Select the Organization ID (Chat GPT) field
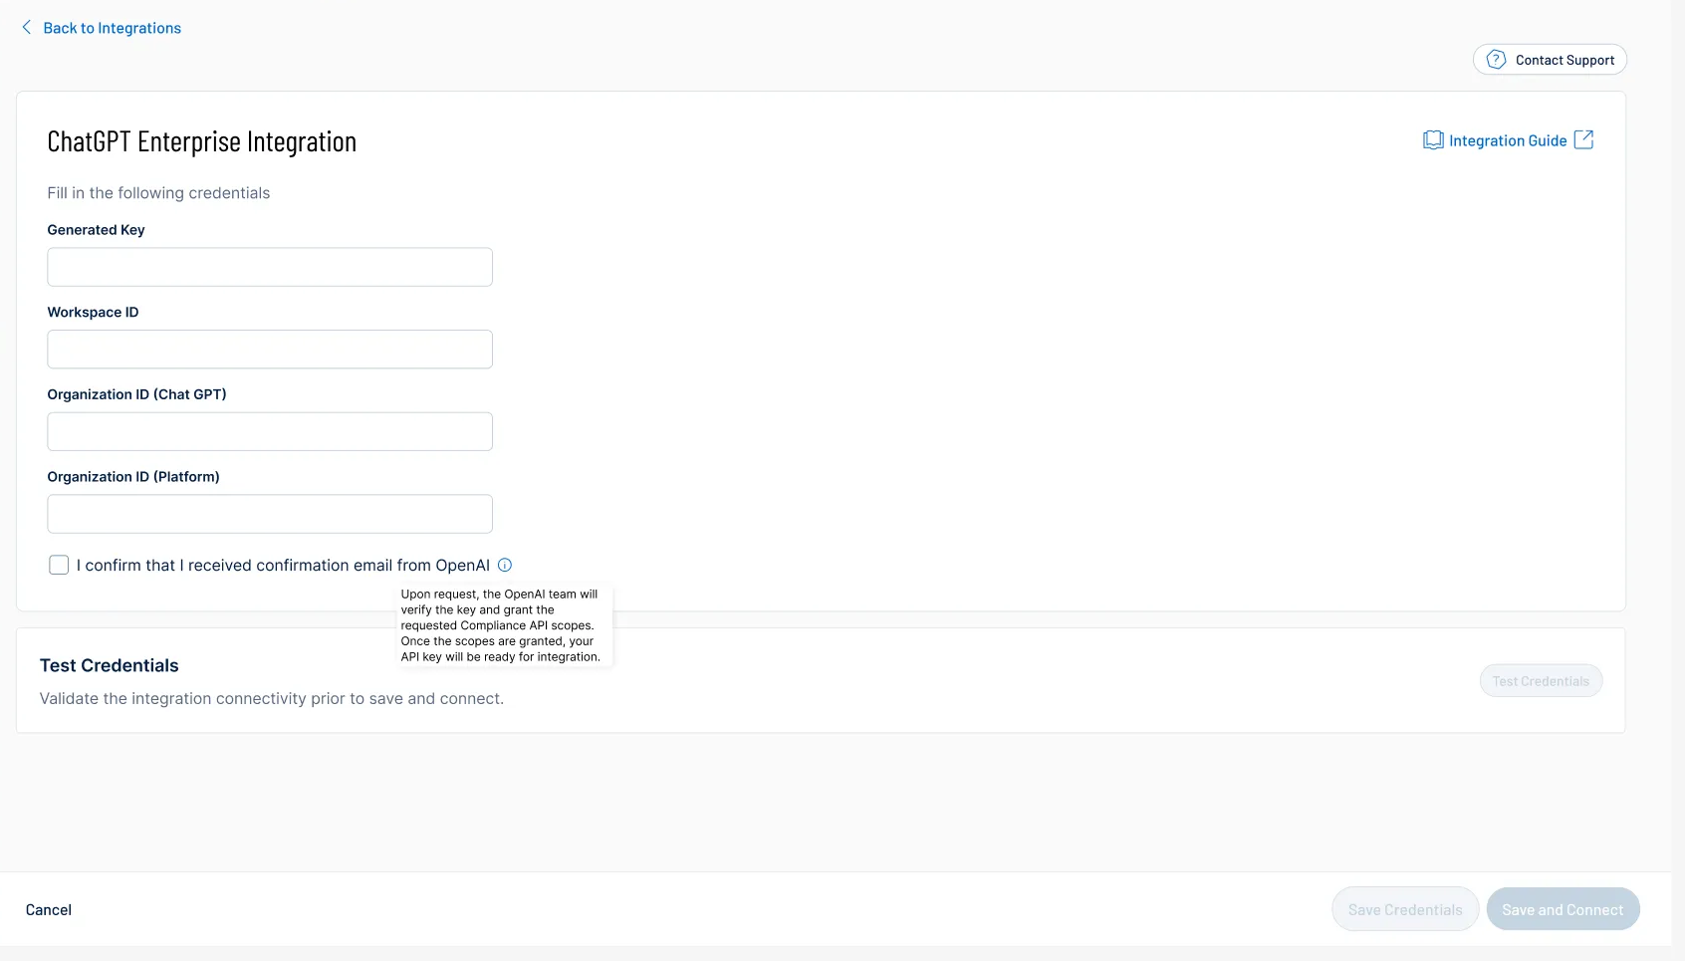 (270, 432)
